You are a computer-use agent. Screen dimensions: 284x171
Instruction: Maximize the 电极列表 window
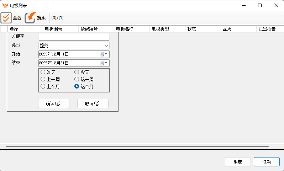click(260, 5)
